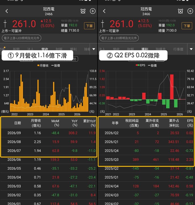
Task: Sort by MoM (%) column header
Action: [x=55, y=123]
